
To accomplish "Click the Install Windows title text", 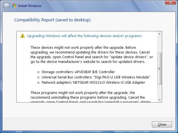I will coord(30,6).
